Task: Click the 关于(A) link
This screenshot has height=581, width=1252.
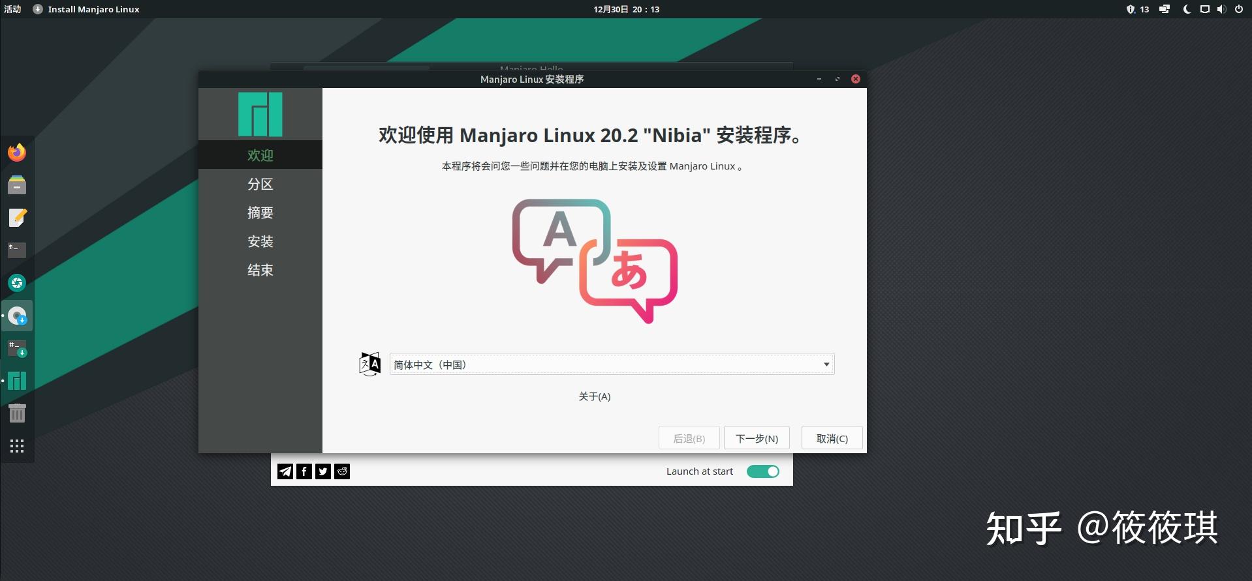Action: point(595,396)
